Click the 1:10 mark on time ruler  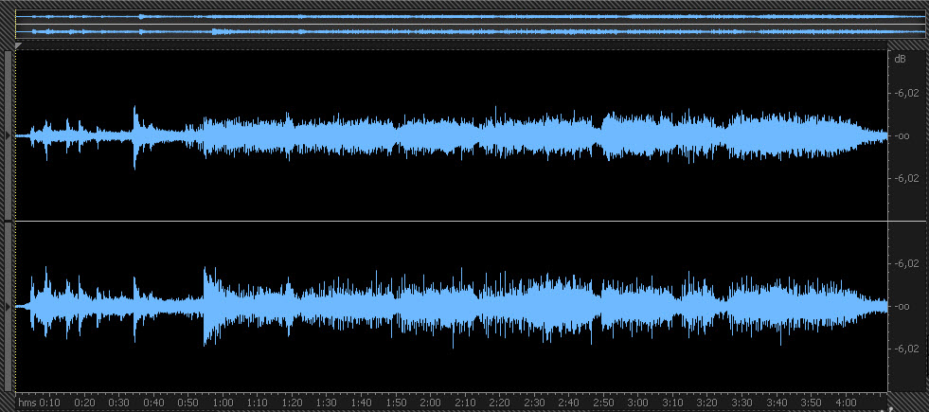(x=258, y=403)
